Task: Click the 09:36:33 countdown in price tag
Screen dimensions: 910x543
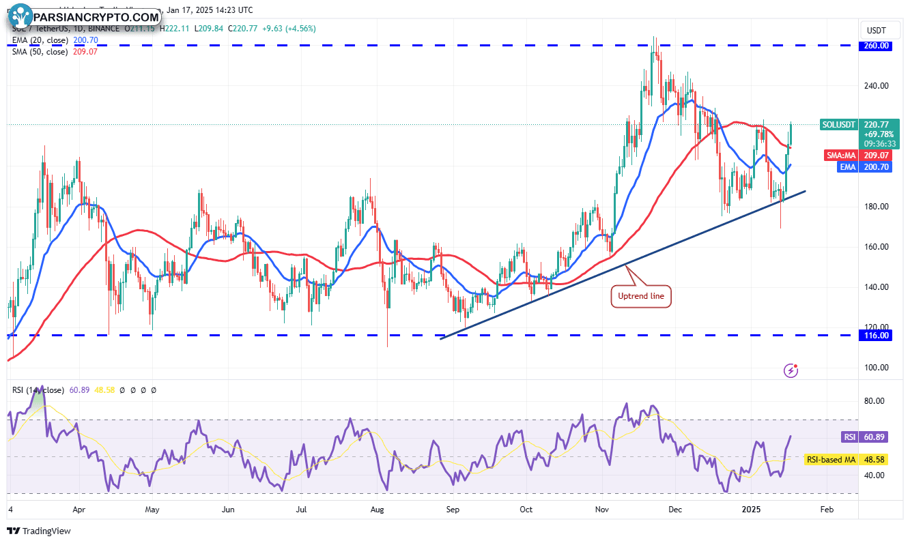Action: (x=879, y=145)
